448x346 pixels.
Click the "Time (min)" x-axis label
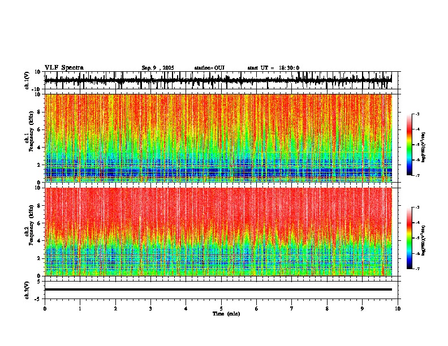click(x=226, y=314)
